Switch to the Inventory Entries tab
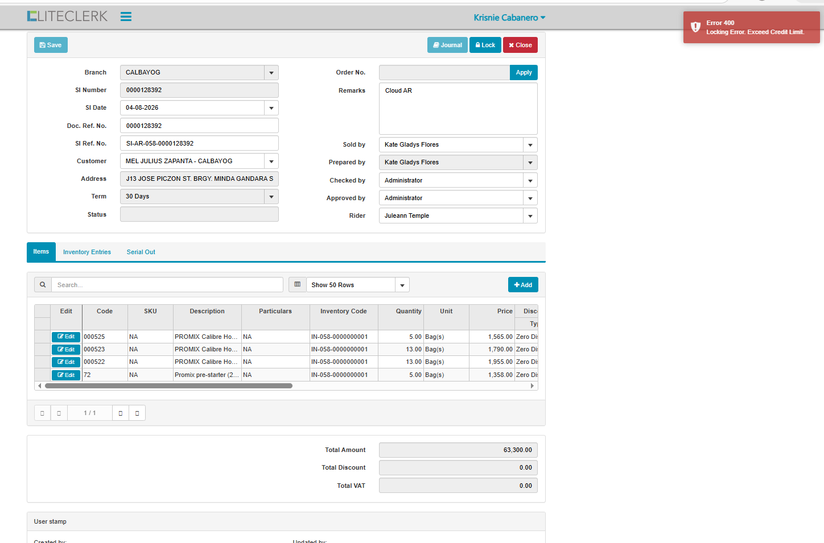Viewport: 824px width, 543px height. 87,252
